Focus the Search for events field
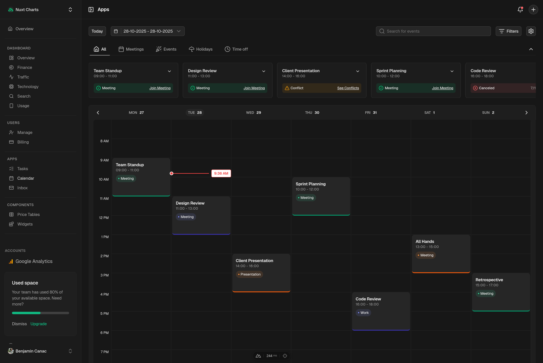The height and width of the screenshot is (363, 543). [433, 31]
